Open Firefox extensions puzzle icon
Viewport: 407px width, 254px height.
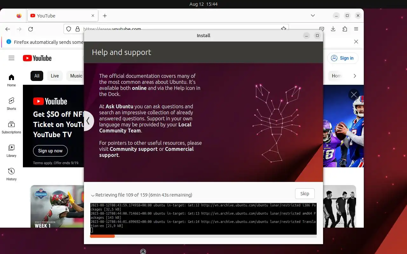point(345,29)
